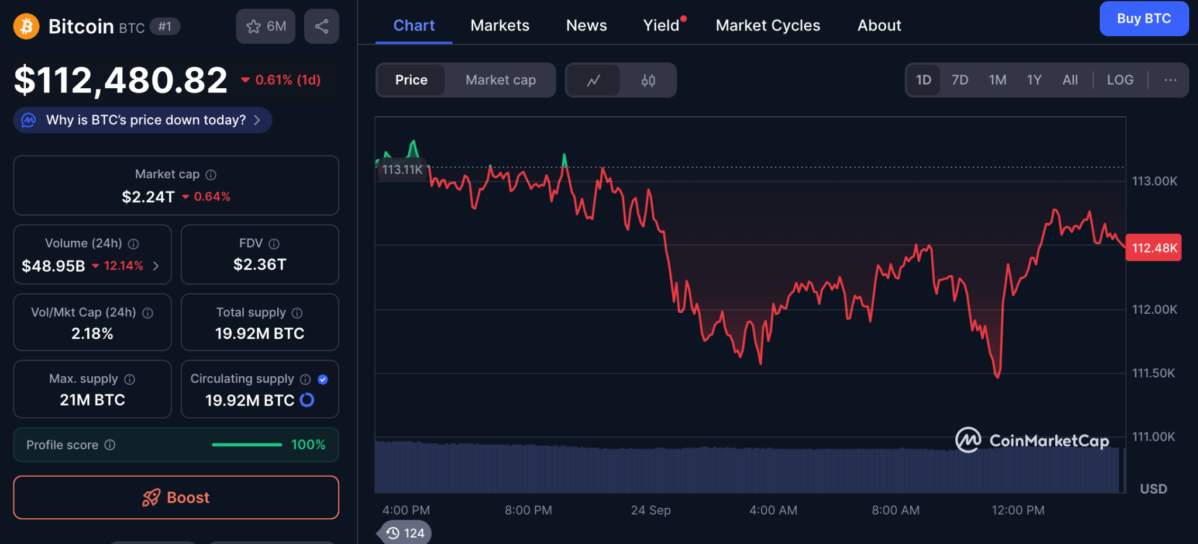Open the chart more options menu

point(1170,80)
